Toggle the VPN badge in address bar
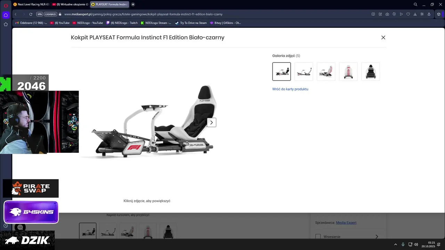This screenshot has height=250, width=445. click(39, 14)
